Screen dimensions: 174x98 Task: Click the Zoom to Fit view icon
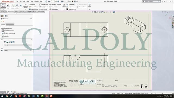coord(92,12)
